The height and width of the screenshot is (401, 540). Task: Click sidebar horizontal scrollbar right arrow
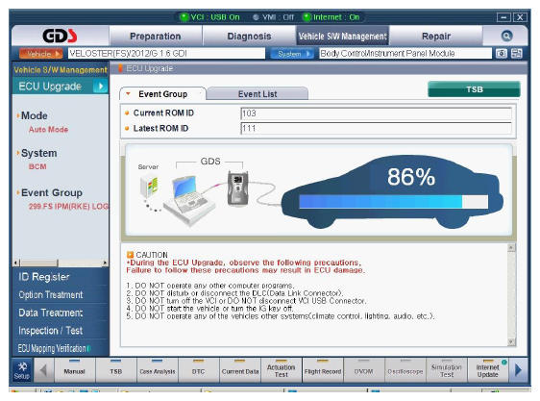point(105,263)
